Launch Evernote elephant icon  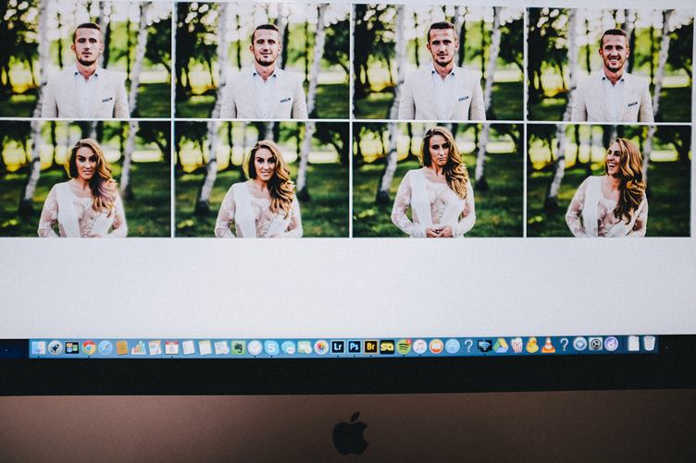tap(239, 347)
